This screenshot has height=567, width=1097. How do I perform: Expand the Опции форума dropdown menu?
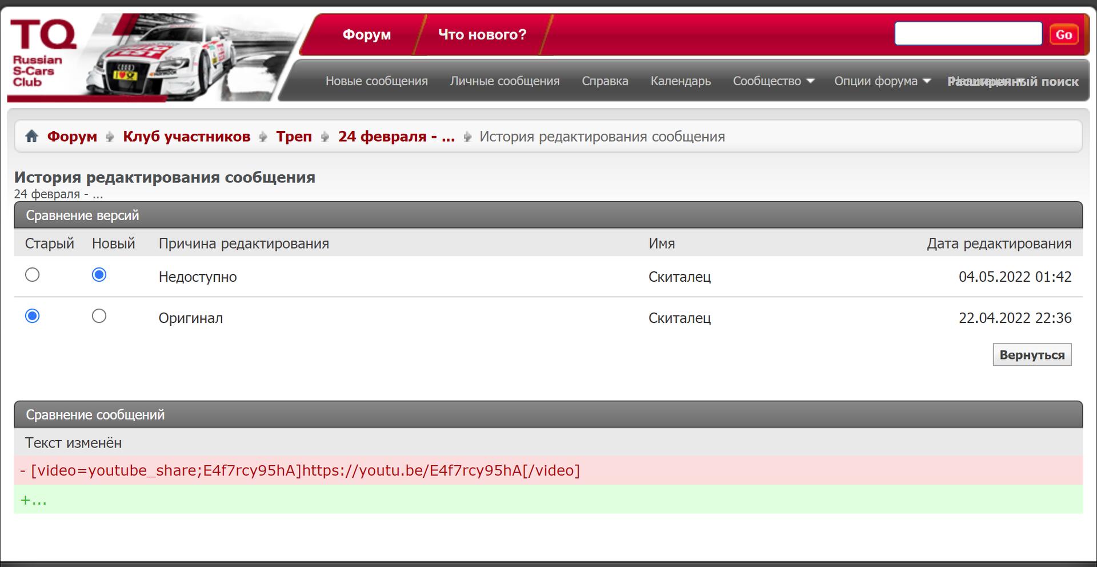point(882,81)
